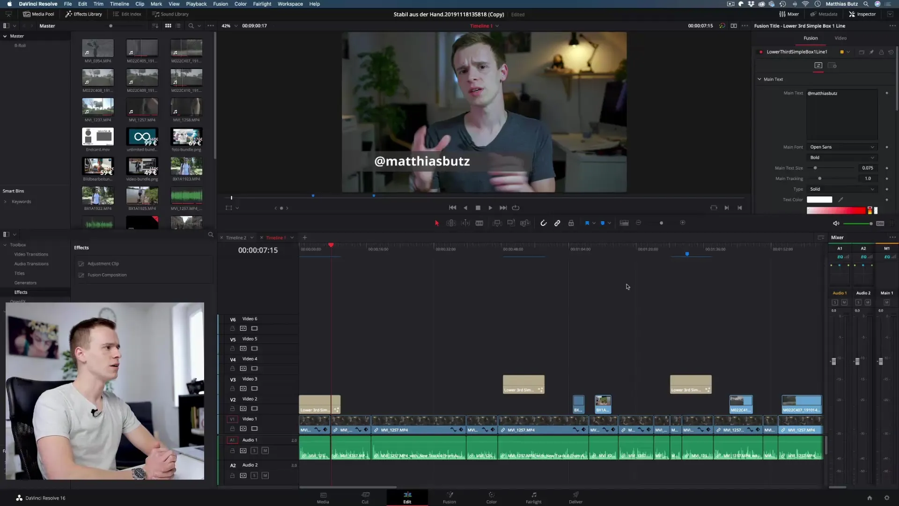The width and height of the screenshot is (899, 506).
Task: Open Main Font dropdown Open Sans
Action: (842, 147)
